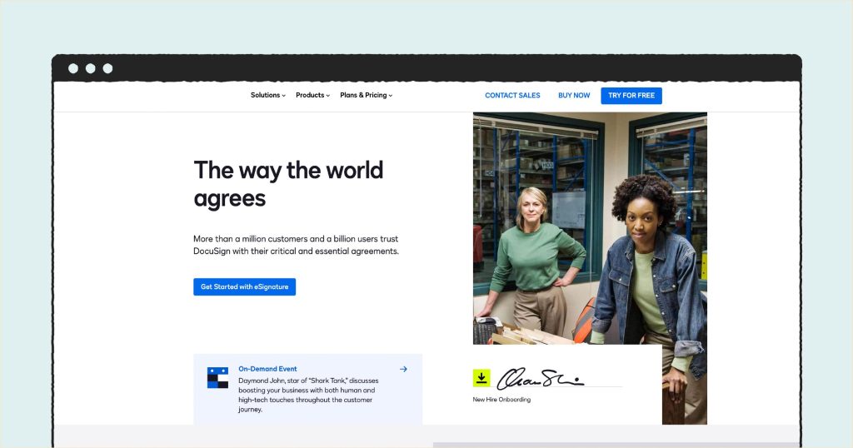This screenshot has height=448, width=853.
Task: Follow the BUY NOW link
Action: click(574, 95)
